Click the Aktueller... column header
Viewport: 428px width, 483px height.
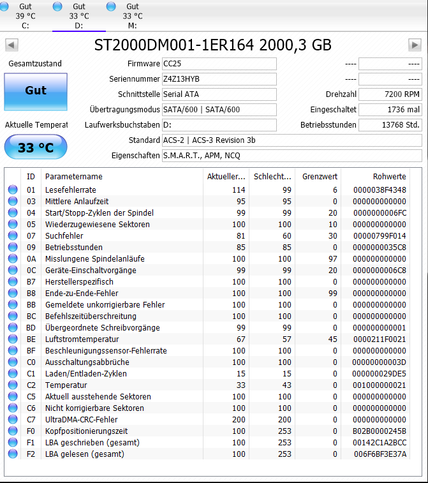click(226, 177)
